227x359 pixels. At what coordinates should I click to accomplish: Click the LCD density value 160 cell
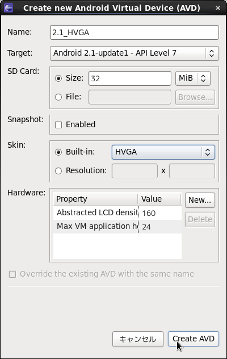pyautogui.click(x=159, y=213)
